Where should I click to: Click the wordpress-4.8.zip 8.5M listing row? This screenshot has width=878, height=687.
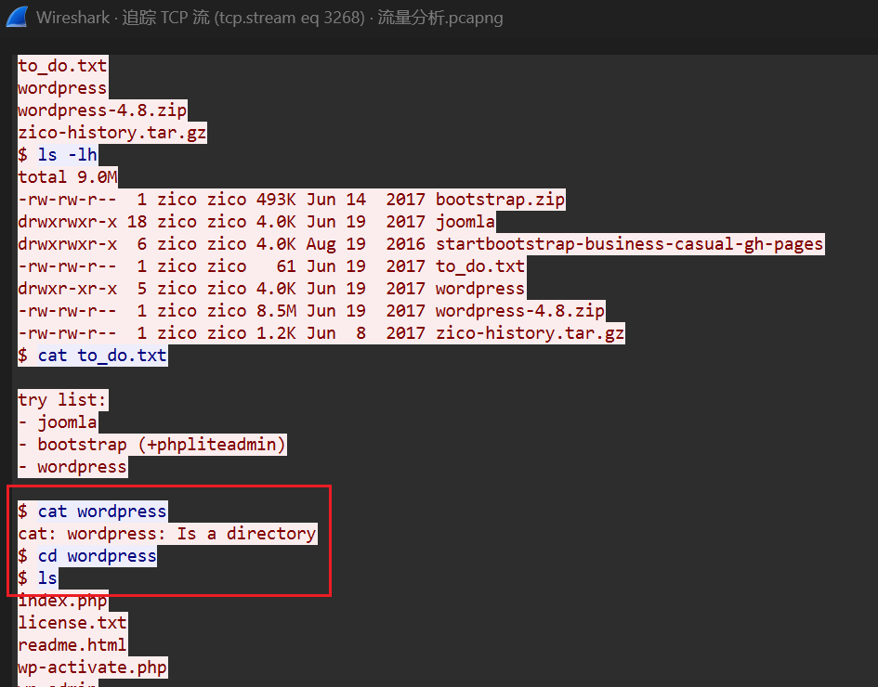coord(311,311)
